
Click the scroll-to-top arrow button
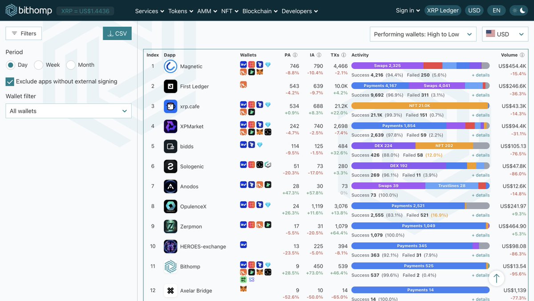point(497,279)
